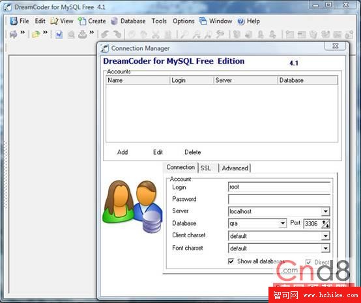Expand toolbar overflow chevron after folder icon
Viewport: 361px width, 303px height.
pos(46,32)
